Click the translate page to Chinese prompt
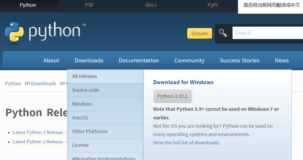Viewport: 303px width, 160px height. point(271,5)
